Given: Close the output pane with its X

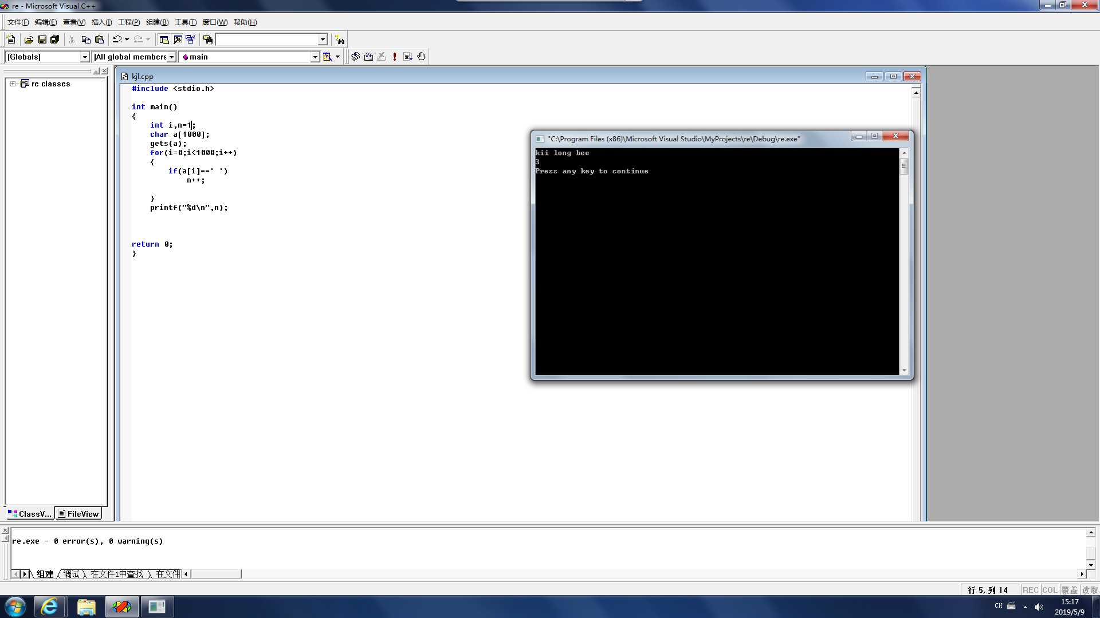Looking at the screenshot, I should pyautogui.click(x=5, y=531).
